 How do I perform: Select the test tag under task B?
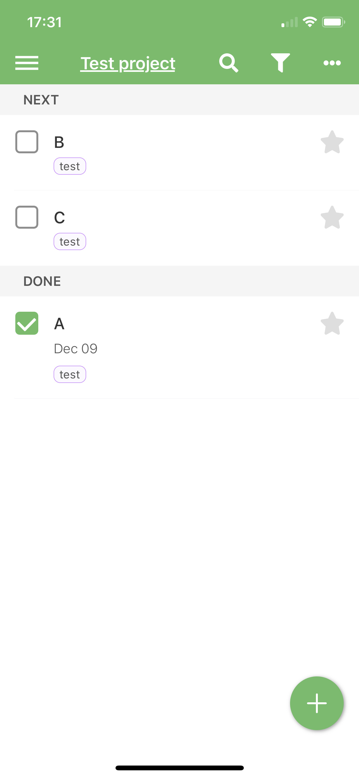pyautogui.click(x=70, y=166)
